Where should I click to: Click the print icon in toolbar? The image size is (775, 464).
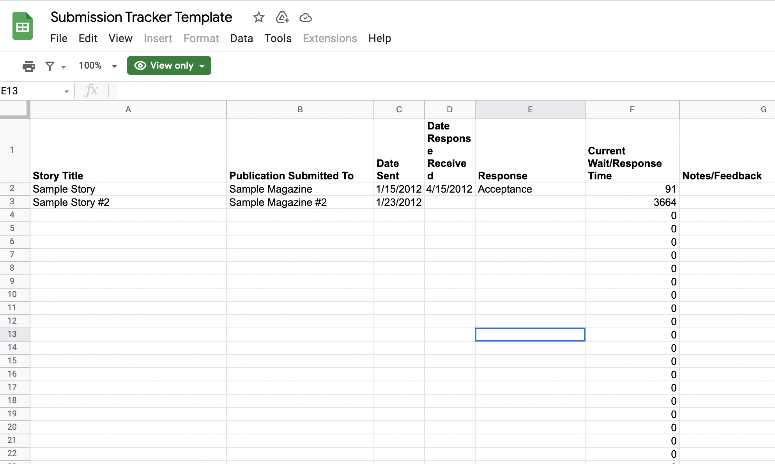tap(28, 66)
